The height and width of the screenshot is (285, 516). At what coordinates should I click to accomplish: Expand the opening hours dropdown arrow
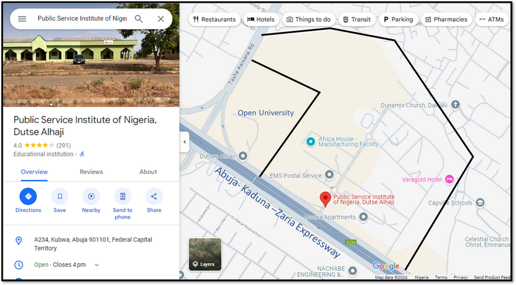point(97,265)
